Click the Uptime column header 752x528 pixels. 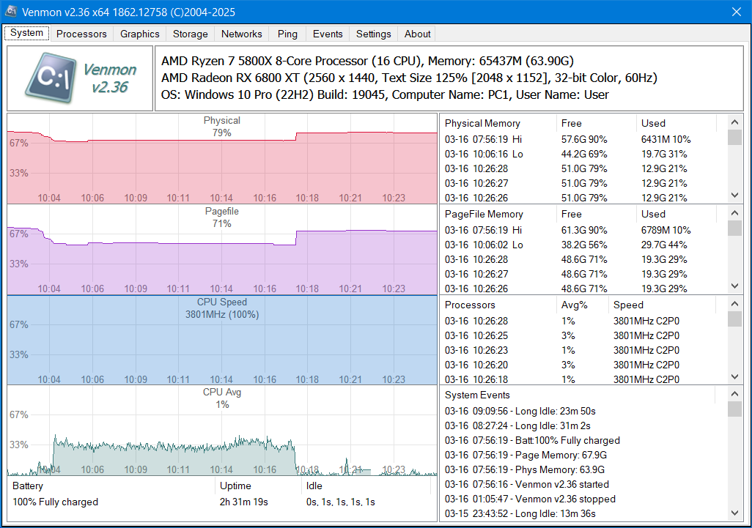pos(259,486)
